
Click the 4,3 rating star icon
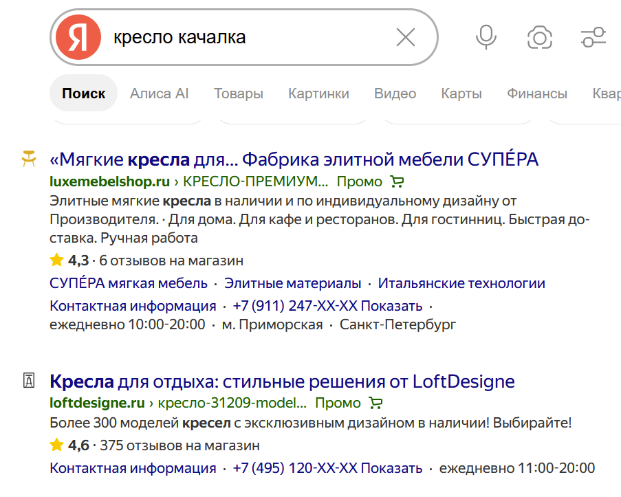[x=56, y=260]
